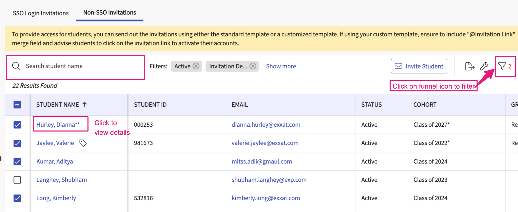Open Kumar, Aditya student details

tap(55, 161)
